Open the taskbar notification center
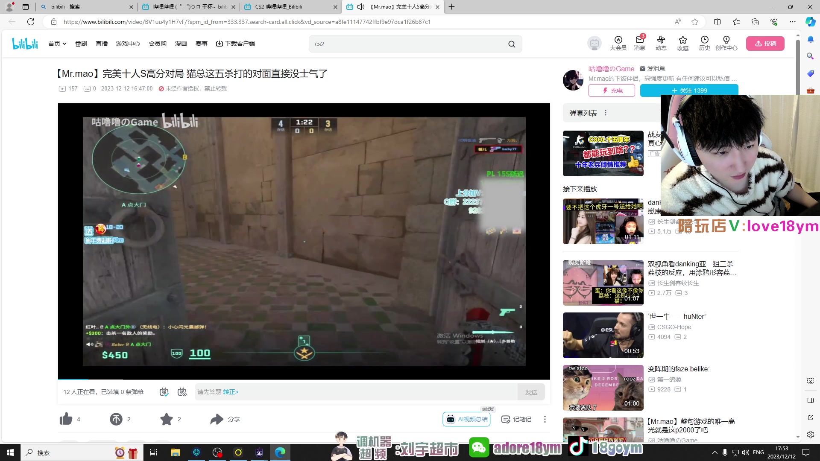Viewport: 820px width, 461px height. [806, 452]
